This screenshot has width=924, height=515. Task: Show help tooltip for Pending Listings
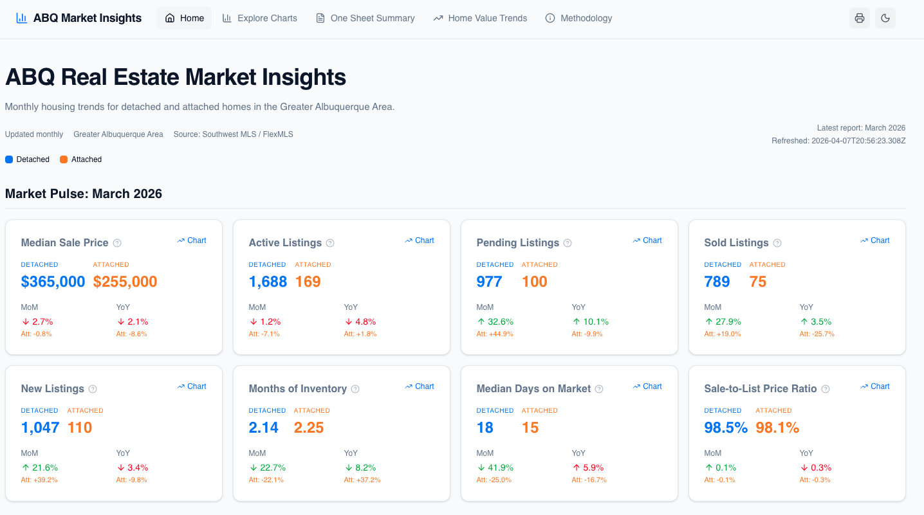pos(568,243)
